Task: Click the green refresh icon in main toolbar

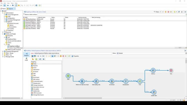Action: tap(40, 5)
